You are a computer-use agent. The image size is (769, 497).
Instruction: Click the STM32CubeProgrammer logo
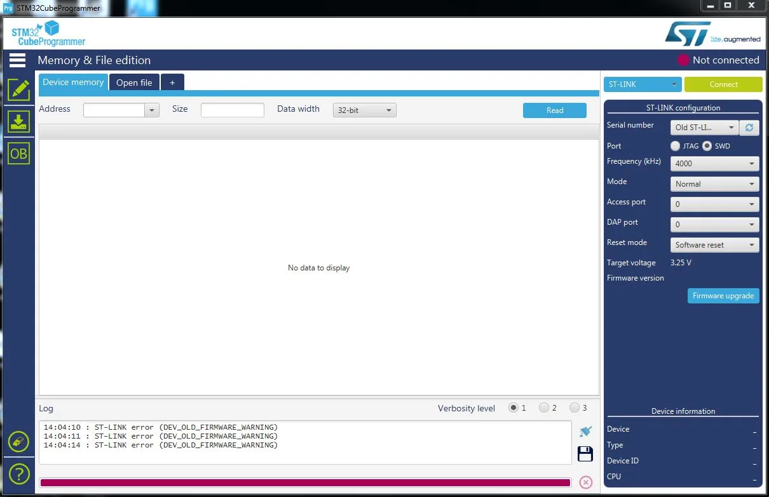tap(48, 33)
